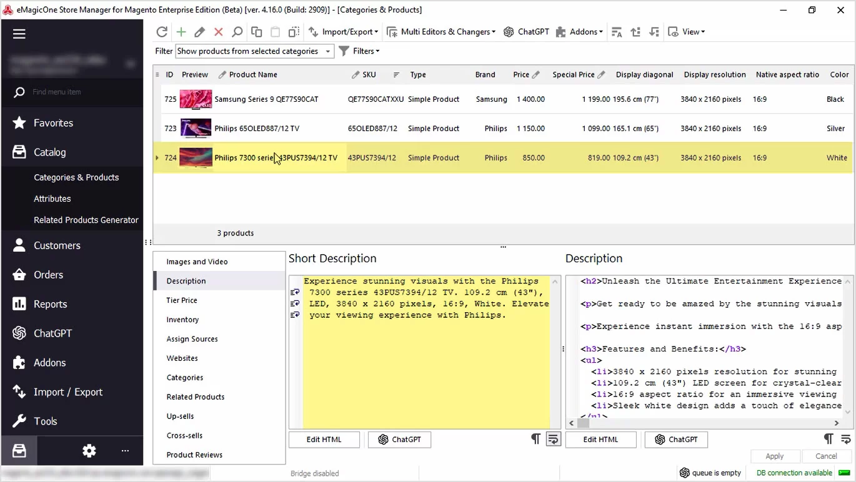The image size is (856, 482).
Task: Open the Product Reviews tab
Action: 219,455
